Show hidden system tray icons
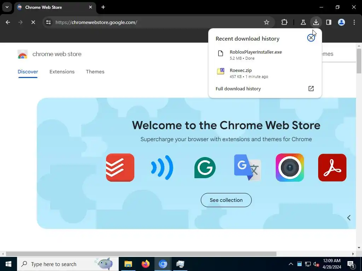This screenshot has height=271, width=362. [x=291, y=264]
